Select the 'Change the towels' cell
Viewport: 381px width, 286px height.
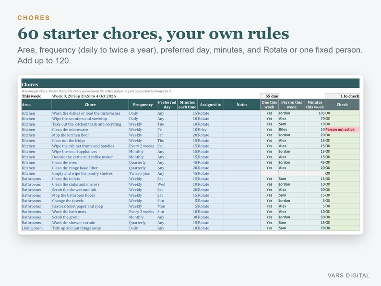click(x=90, y=201)
